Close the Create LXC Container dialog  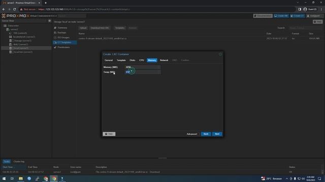(220, 54)
